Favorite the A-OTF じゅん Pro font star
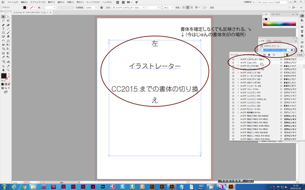This screenshot has width=305, height=190. pyautogui.click(x=233, y=63)
